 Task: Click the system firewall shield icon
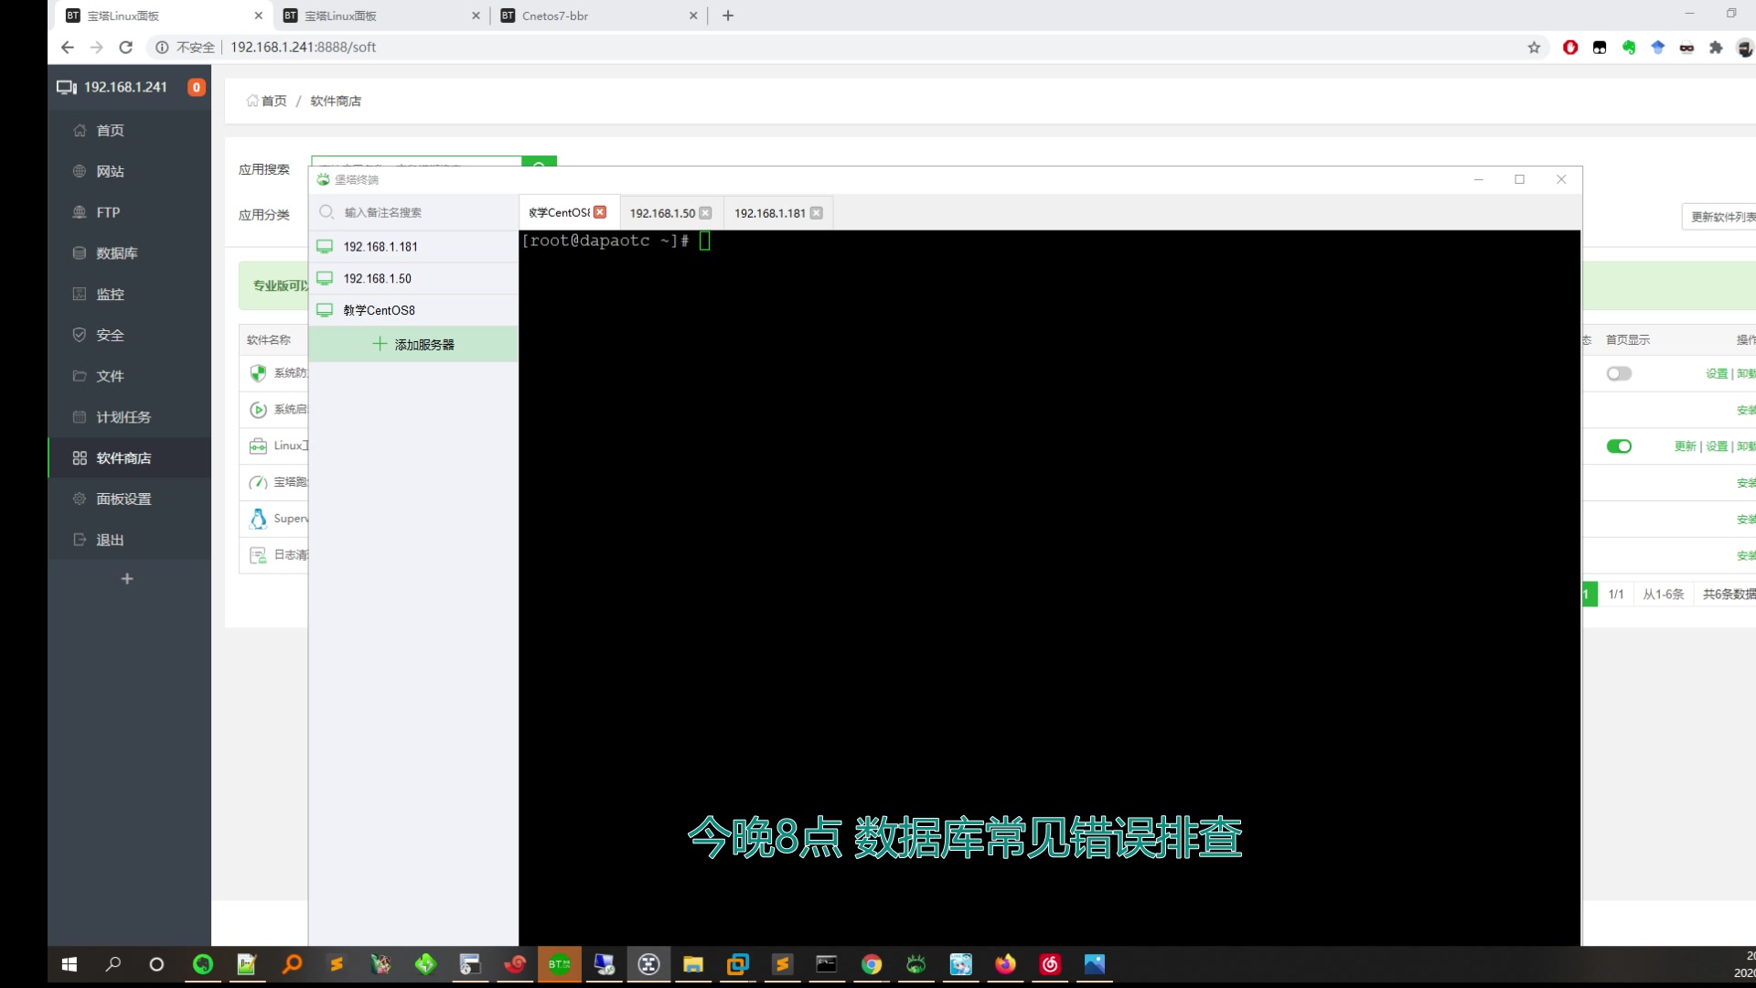pyautogui.click(x=258, y=373)
